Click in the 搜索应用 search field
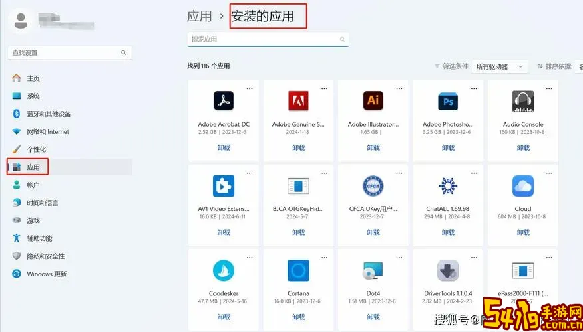The width and height of the screenshot is (583, 332). click(x=268, y=39)
